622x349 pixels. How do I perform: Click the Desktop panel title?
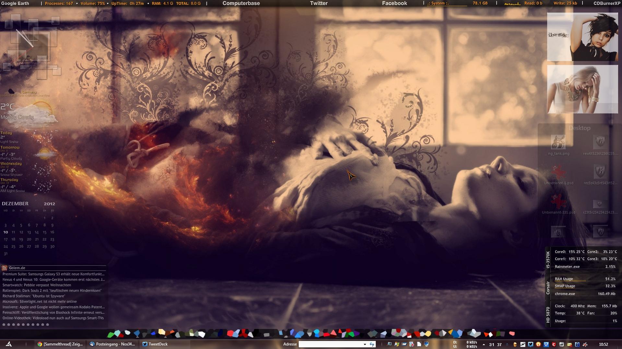click(580, 128)
